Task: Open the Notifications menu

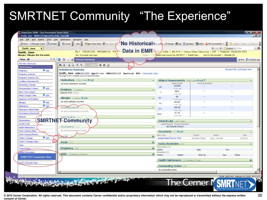Action: coord(65,40)
